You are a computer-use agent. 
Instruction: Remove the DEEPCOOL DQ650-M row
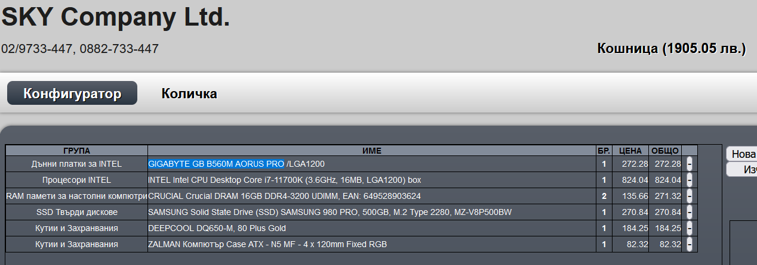(690, 228)
